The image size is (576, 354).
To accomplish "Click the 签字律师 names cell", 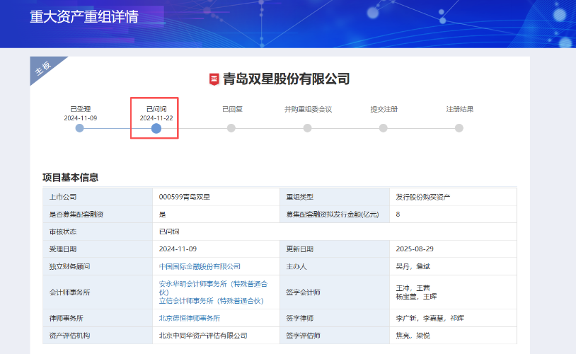I will point(453,318).
